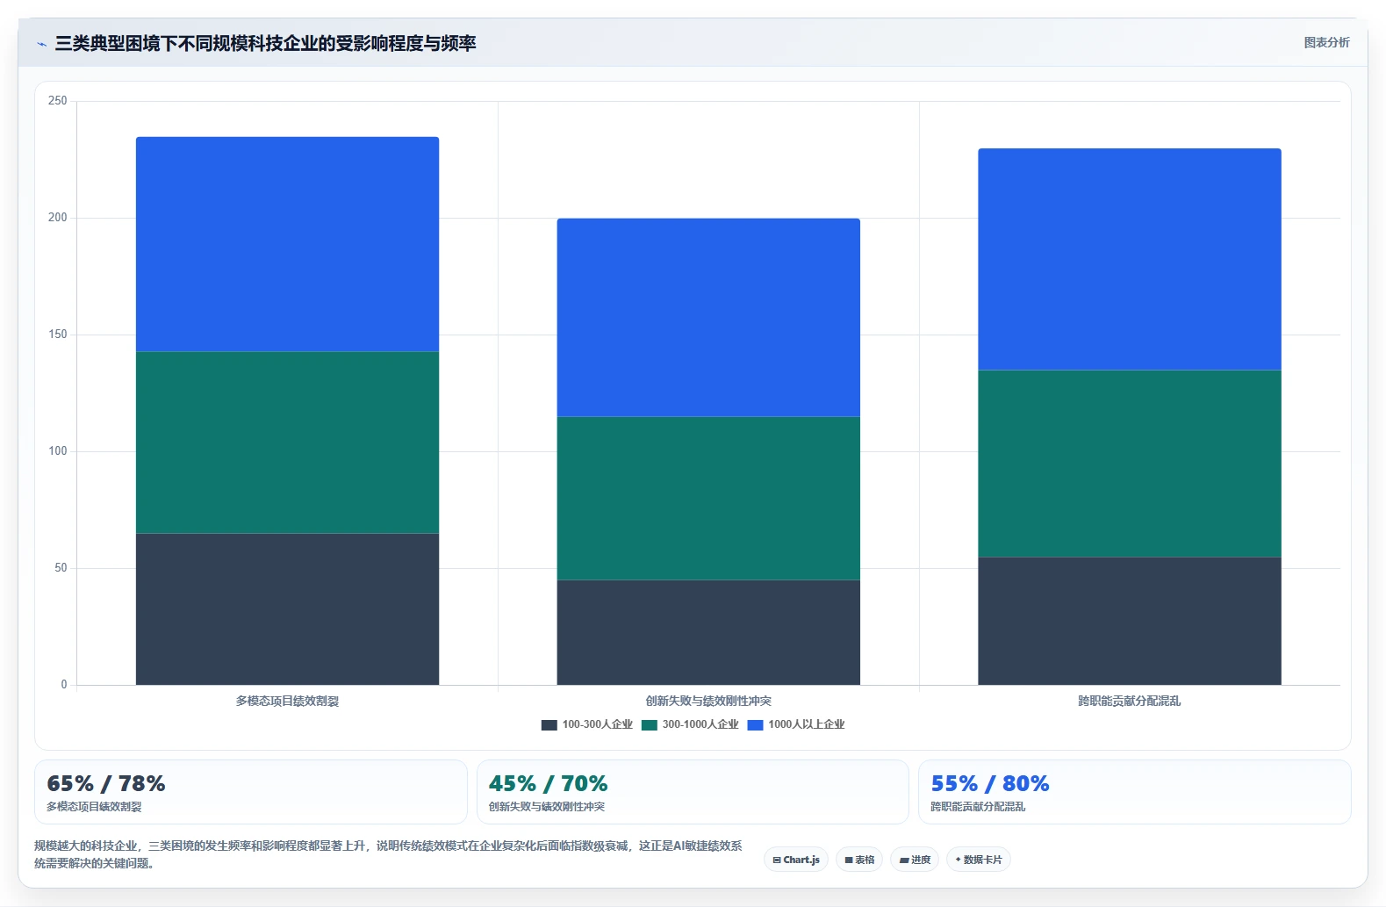
Task: Click the y-axis value 50
Action: (x=61, y=568)
